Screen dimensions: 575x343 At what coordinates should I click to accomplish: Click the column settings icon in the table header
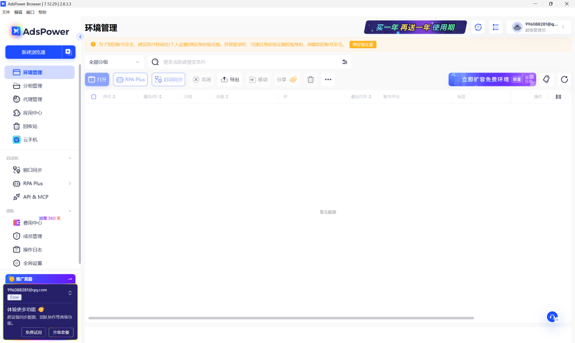(558, 96)
